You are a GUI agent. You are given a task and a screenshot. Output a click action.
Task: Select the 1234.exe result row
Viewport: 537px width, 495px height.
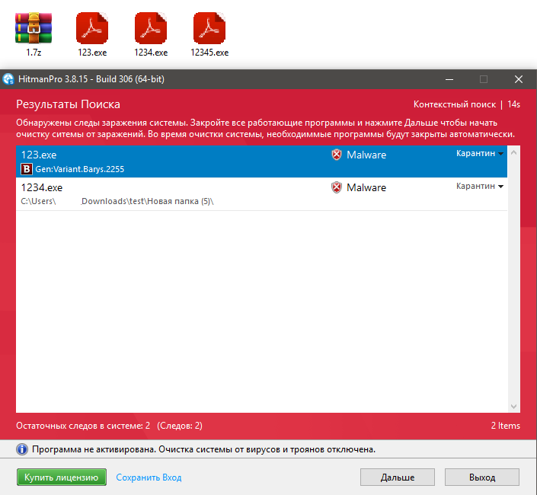coord(262,194)
